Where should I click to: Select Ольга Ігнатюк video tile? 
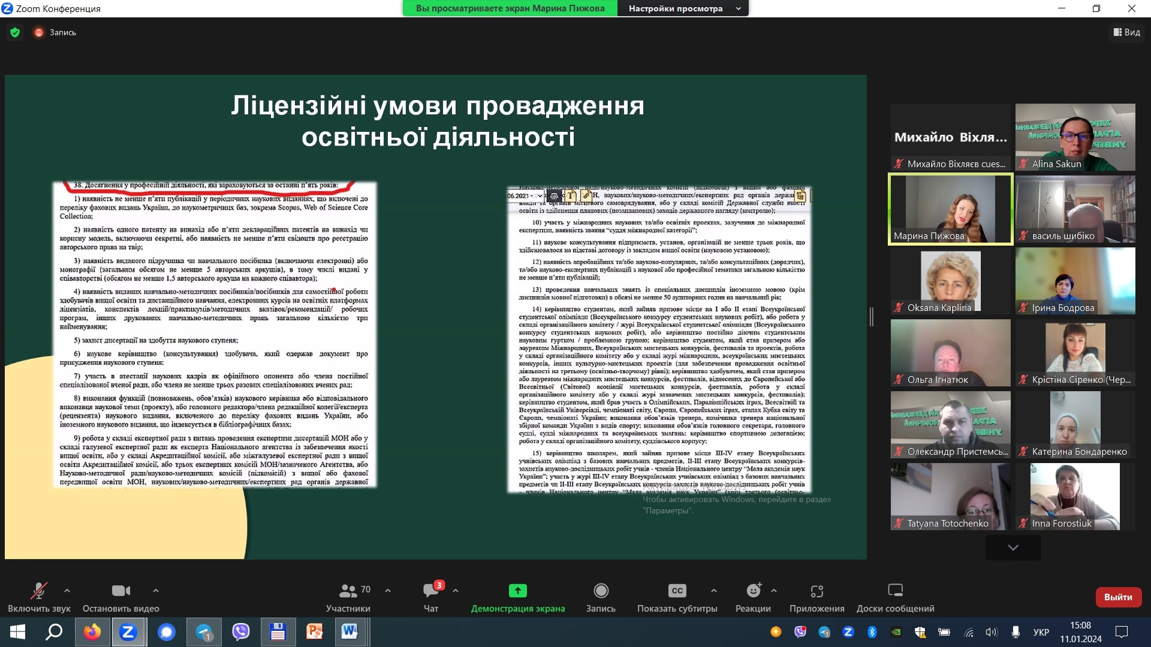pos(950,353)
